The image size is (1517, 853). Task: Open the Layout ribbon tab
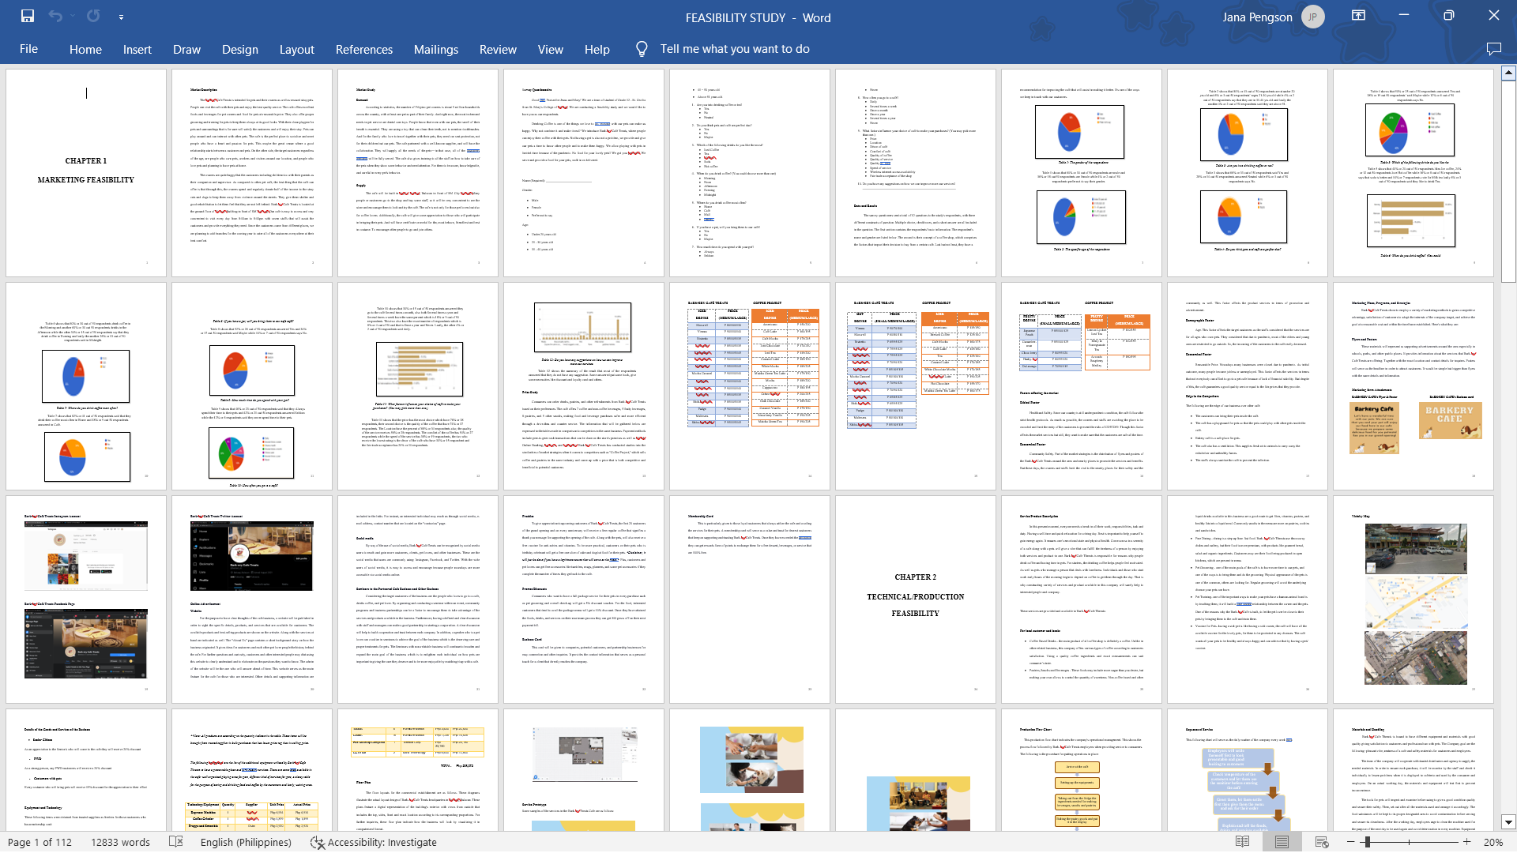tap(296, 49)
